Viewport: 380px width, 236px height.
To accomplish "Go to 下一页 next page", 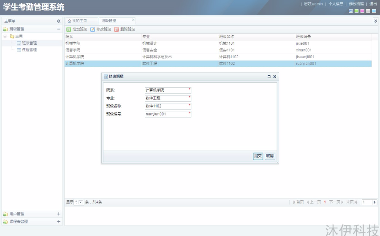I will [x=336, y=202].
